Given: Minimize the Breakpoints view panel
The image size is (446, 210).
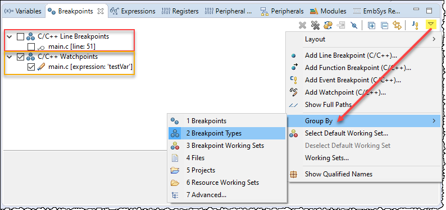Looking at the screenshot, I should pyautogui.click(x=416, y=10).
